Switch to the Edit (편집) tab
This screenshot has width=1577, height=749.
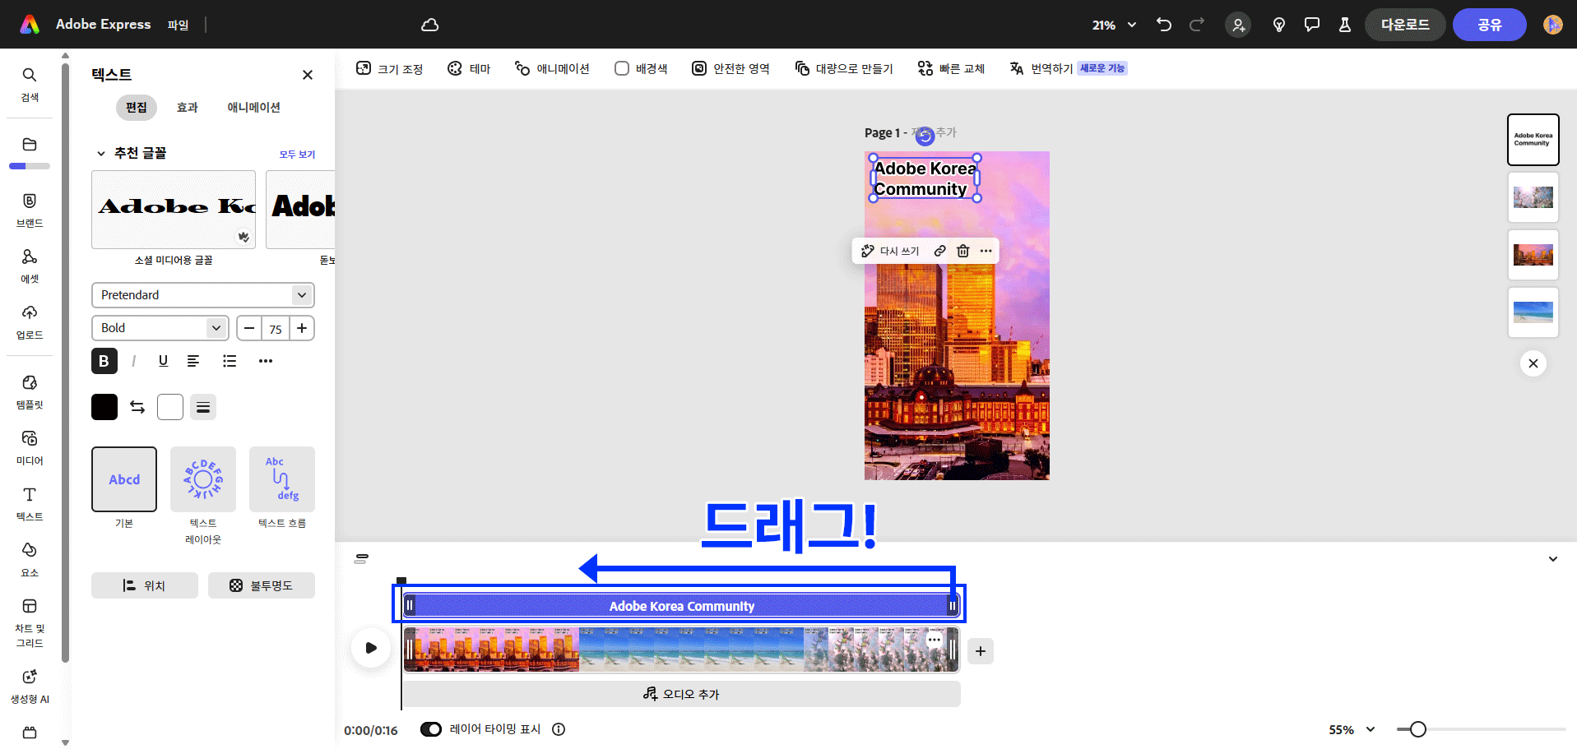[x=136, y=107]
